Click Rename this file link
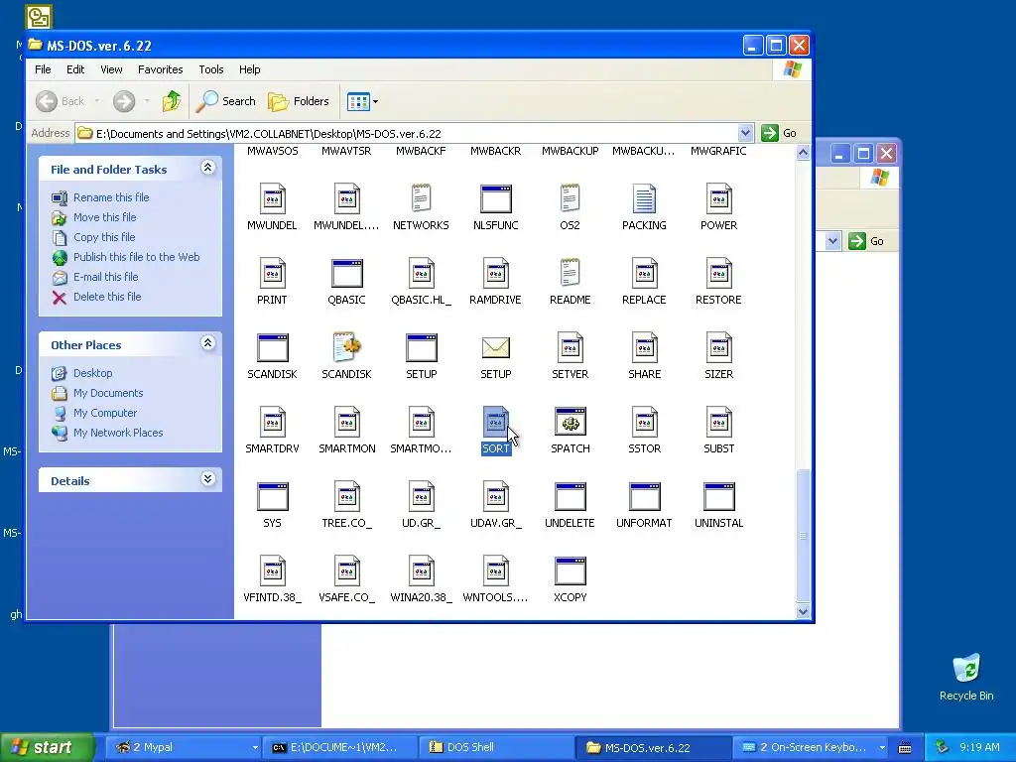 (x=111, y=197)
